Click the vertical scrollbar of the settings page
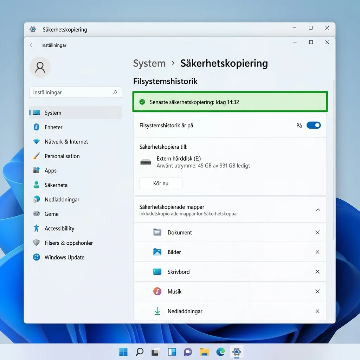The image size is (360, 360). [334, 160]
